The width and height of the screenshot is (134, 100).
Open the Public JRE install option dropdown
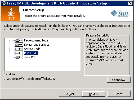coord(21,53)
